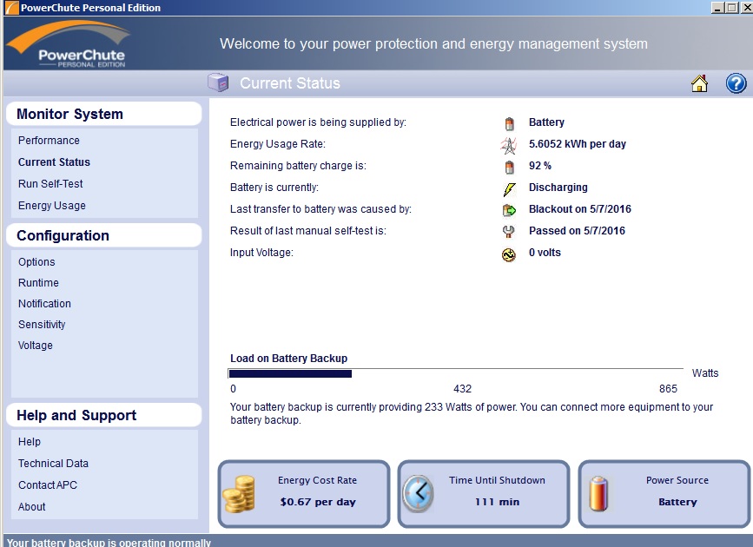The width and height of the screenshot is (753, 547).
Task: Click battery icon beside power supplied by
Action: (x=509, y=123)
